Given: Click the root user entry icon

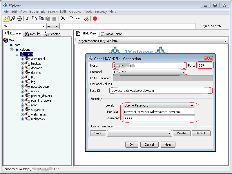Looking at the screenshot, I should tap(28, 105).
